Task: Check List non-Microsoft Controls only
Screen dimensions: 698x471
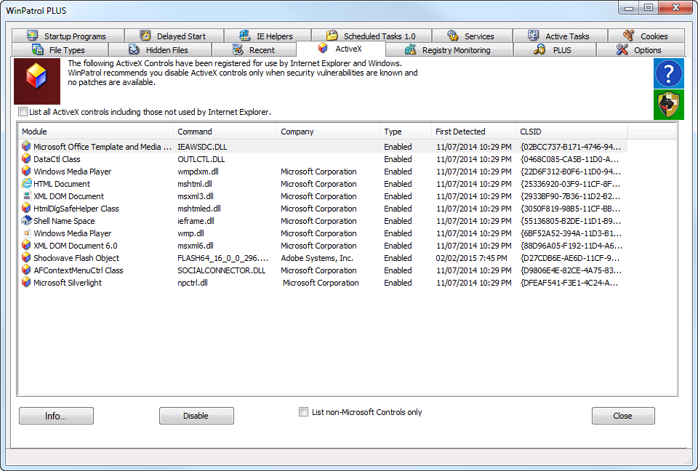Action: click(x=304, y=412)
